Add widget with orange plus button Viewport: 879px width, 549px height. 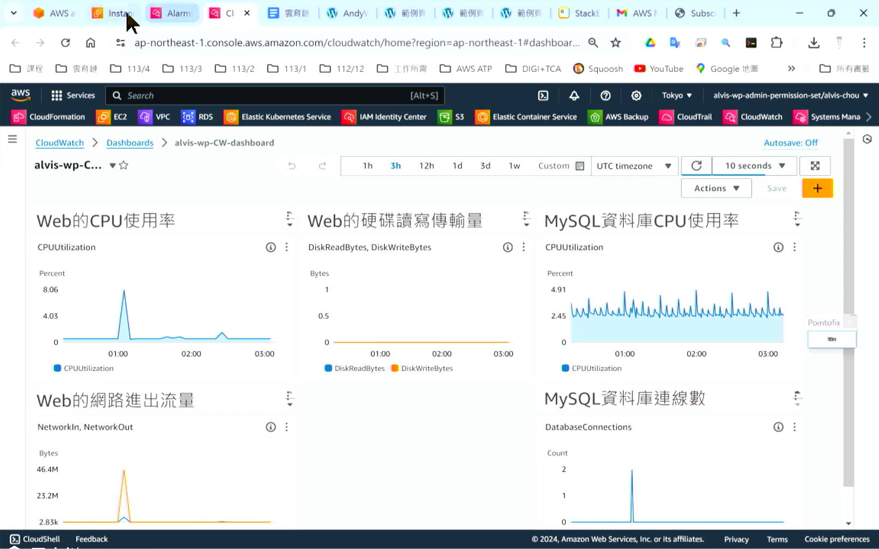point(817,188)
